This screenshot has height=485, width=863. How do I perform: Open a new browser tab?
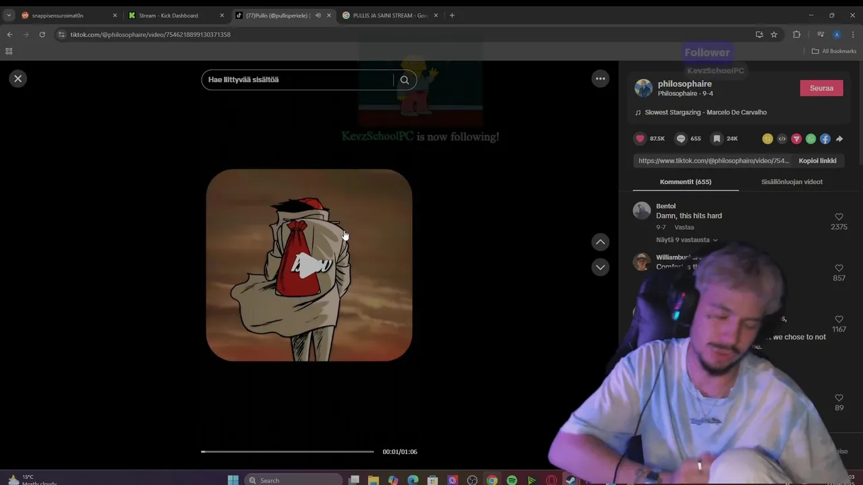pos(452,15)
